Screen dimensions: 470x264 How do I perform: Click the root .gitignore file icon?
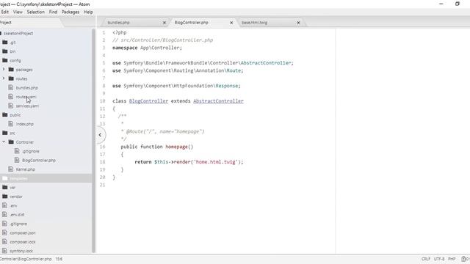tap(4, 223)
